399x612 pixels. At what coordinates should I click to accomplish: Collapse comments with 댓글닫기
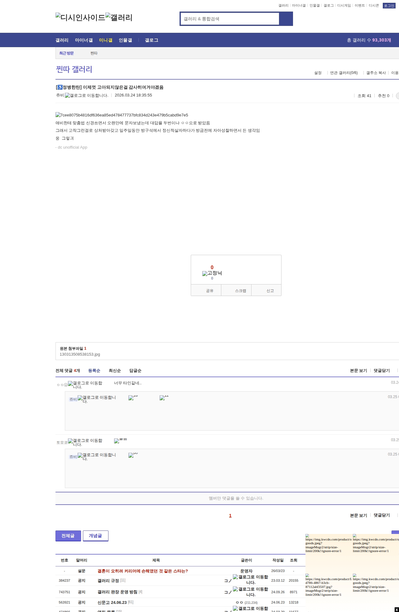point(382,371)
